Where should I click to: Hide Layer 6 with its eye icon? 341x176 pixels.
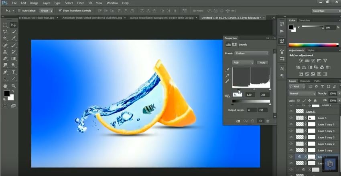[291, 111]
